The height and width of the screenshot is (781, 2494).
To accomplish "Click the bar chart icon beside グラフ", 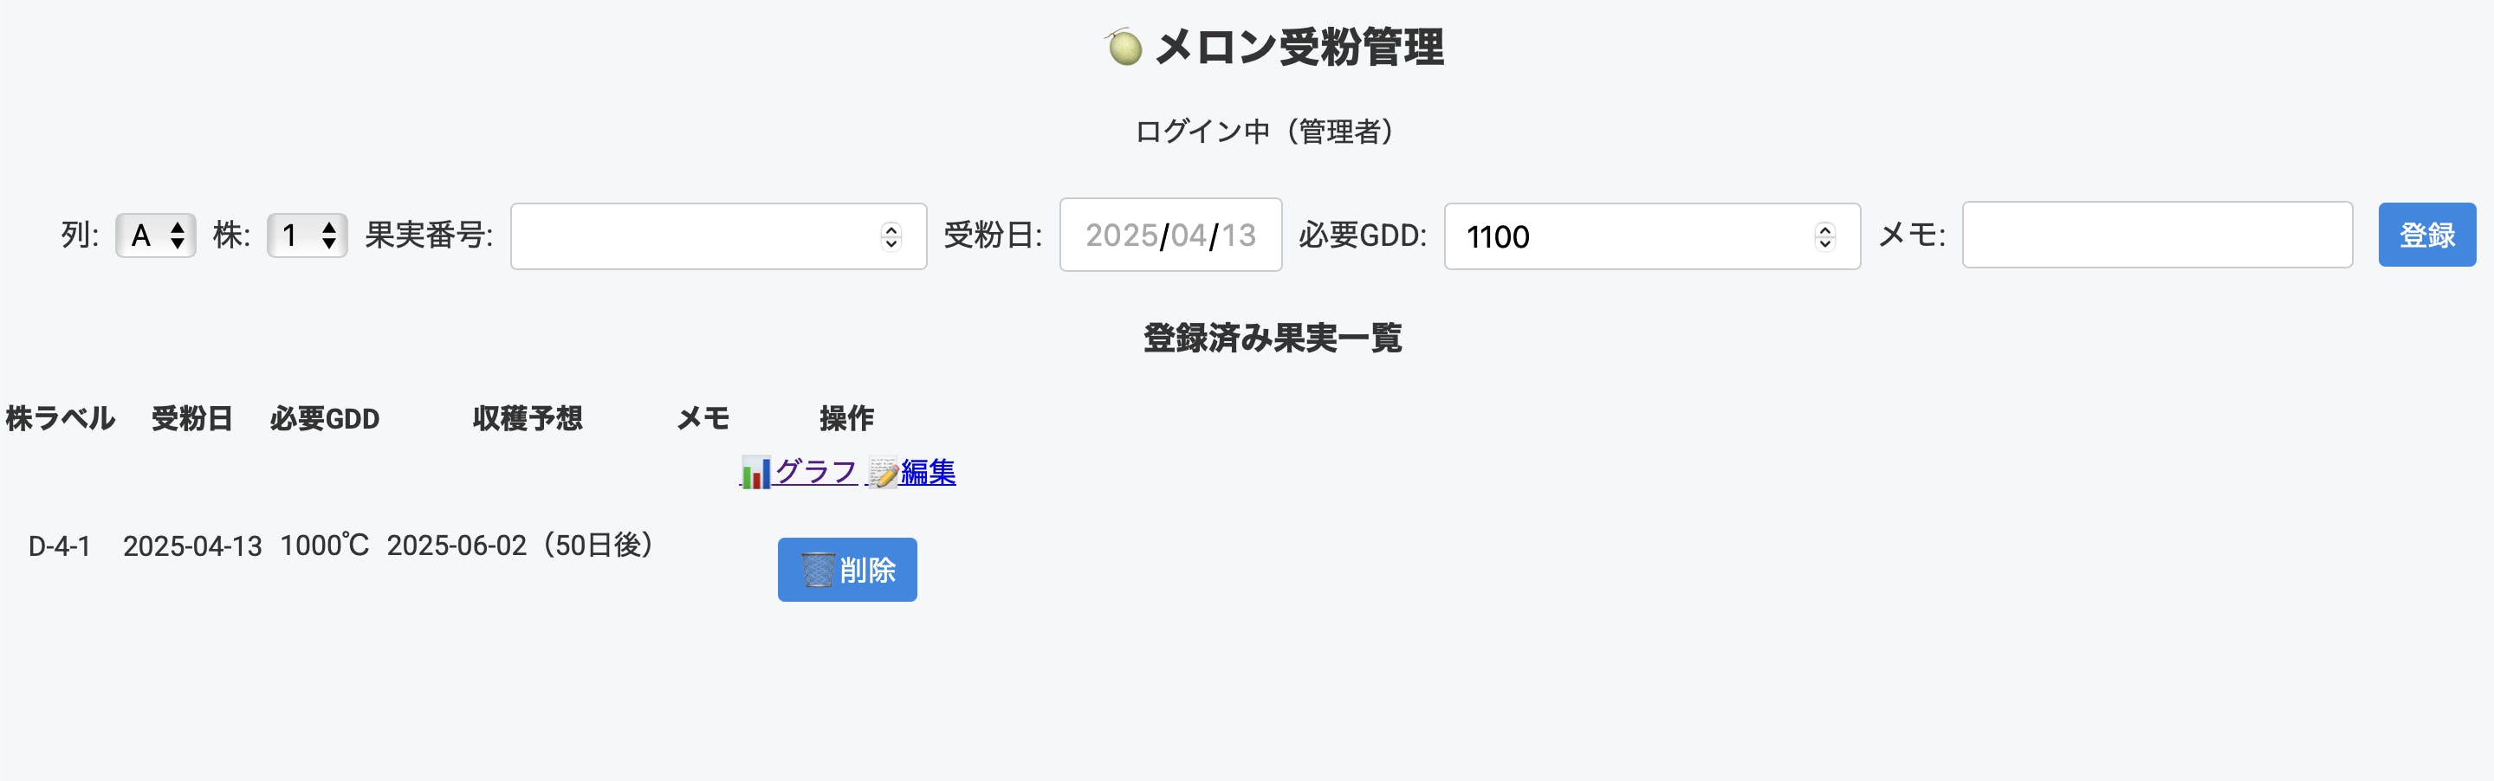I will pyautogui.click(x=755, y=474).
